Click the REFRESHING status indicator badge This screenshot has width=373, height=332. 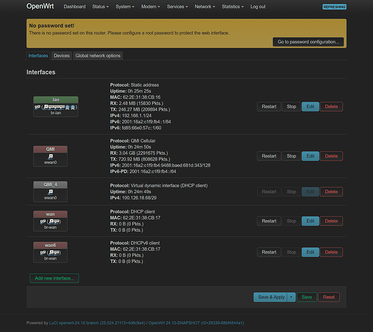(x=335, y=7)
